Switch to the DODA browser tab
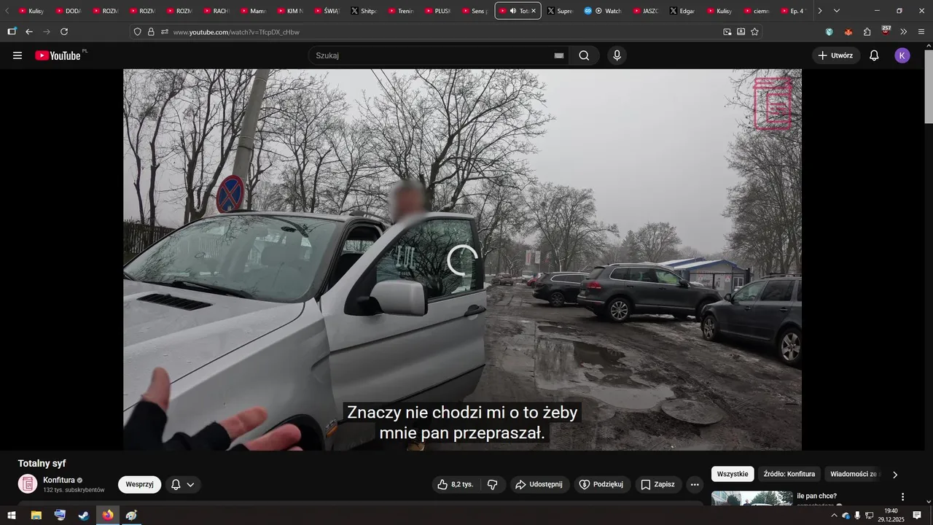The width and height of the screenshot is (933, 525). [x=68, y=11]
